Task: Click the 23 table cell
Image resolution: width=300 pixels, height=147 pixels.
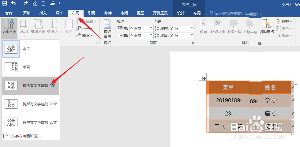Action: [x=229, y=113]
